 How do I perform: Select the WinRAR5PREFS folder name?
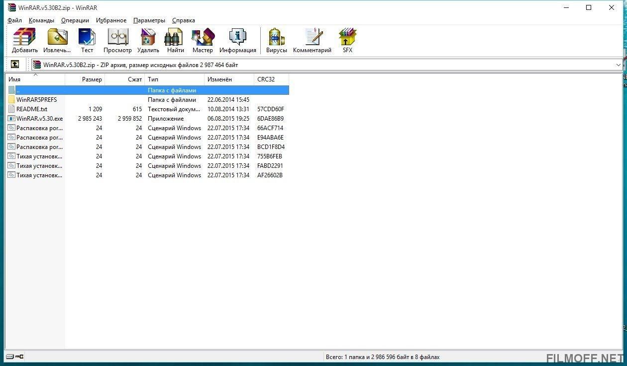pyautogui.click(x=36, y=99)
